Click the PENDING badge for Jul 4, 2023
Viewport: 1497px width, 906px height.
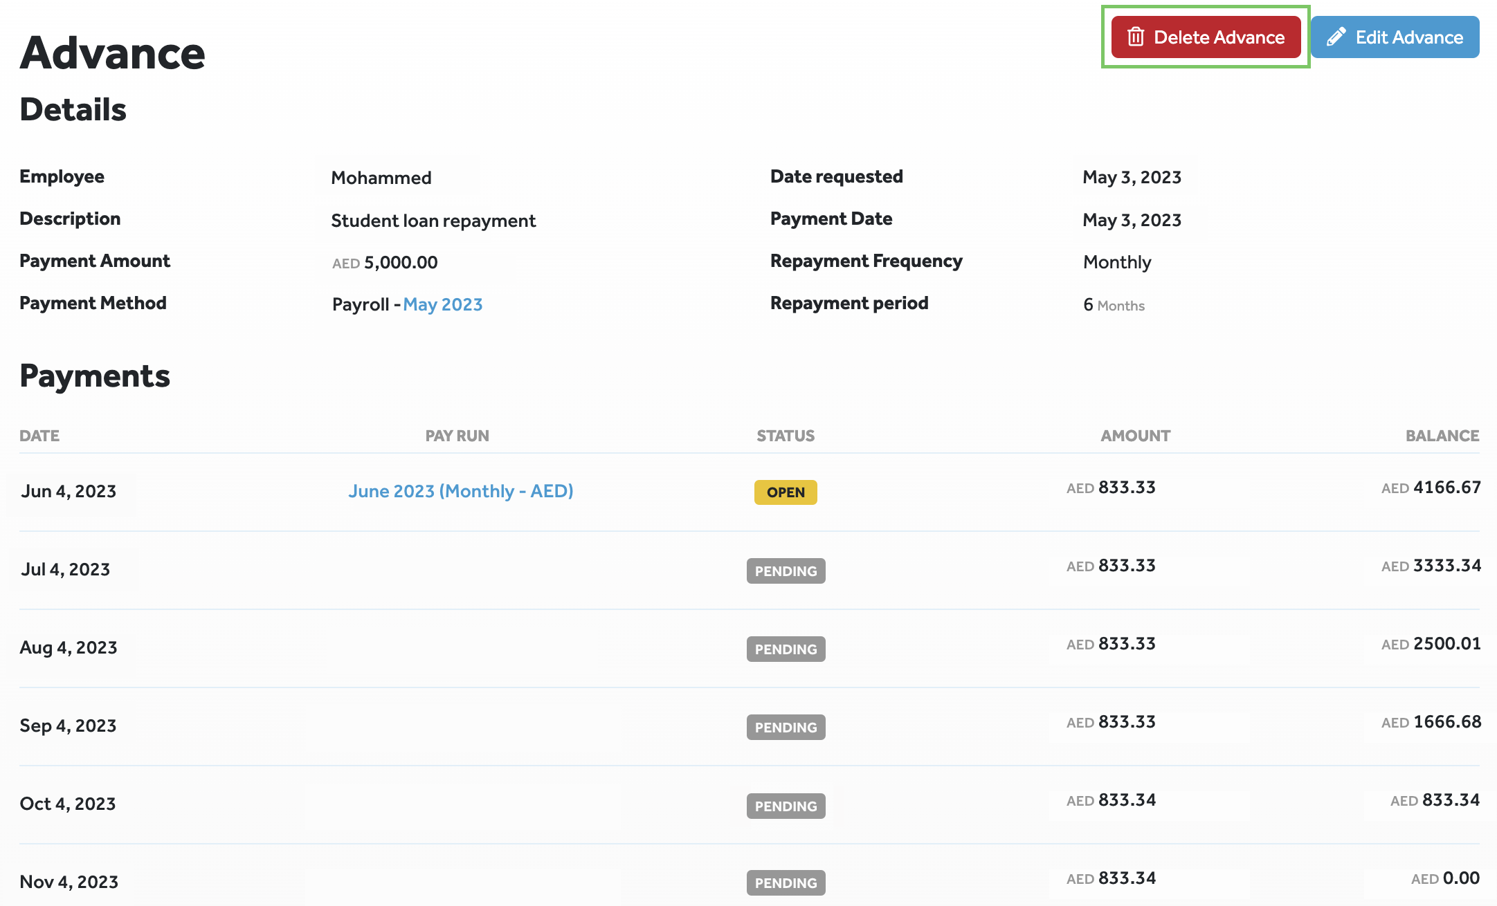tap(786, 571)
